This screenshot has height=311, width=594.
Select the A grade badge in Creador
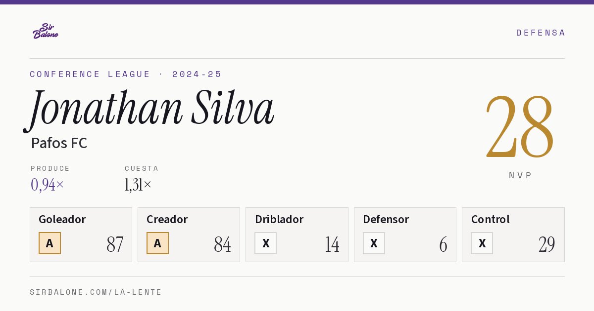(157, 243)
